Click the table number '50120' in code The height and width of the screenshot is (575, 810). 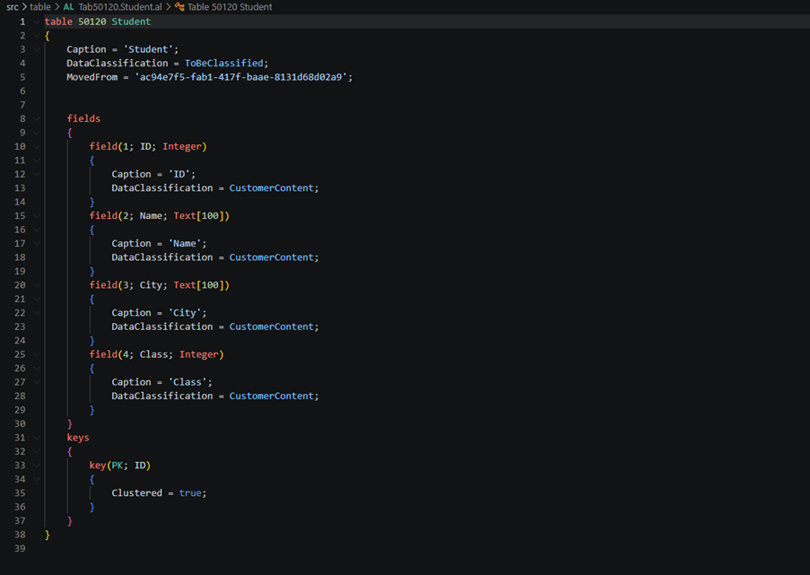92,22
